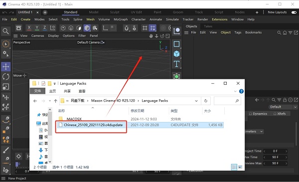Toggle Y axis lock
Image resolution: width=299 pixels, height=182 pixels.
click(x=37, y=28)
